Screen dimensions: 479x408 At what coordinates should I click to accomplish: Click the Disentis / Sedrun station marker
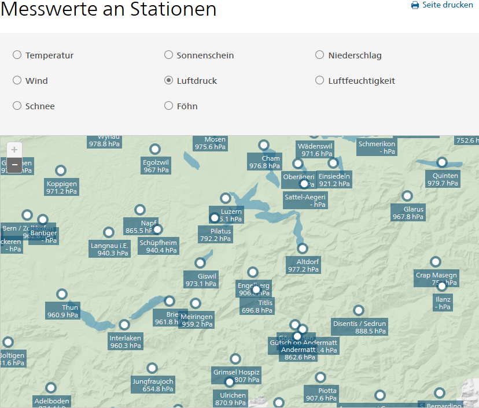359,310
